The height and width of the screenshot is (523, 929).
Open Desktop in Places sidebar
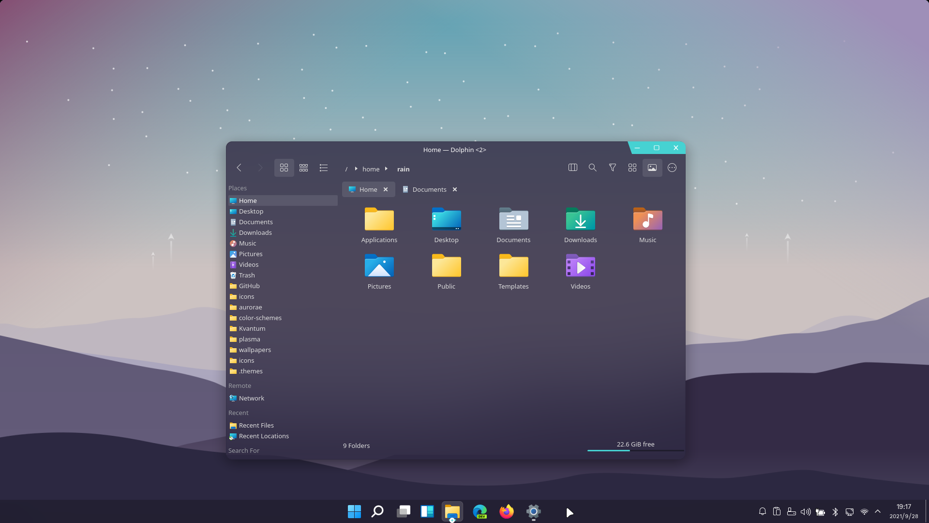[x=283, y=211]
